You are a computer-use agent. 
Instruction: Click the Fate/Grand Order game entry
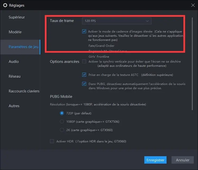[101, 46]
